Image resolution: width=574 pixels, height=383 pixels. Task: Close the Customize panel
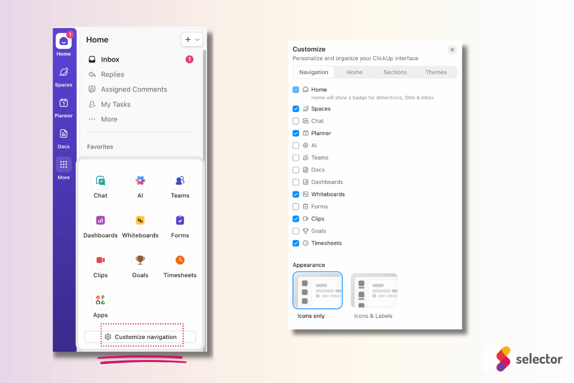(452, 50)
